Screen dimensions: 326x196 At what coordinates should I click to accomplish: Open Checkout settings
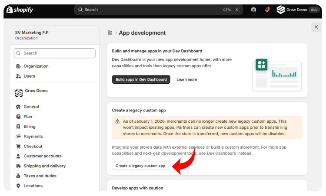(33, 147)
